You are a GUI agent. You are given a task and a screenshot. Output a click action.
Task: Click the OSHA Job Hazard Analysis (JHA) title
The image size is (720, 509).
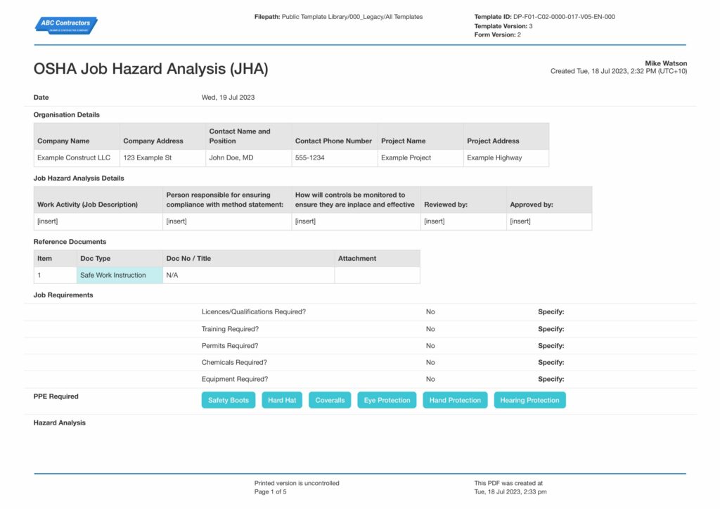coord(150,69)
